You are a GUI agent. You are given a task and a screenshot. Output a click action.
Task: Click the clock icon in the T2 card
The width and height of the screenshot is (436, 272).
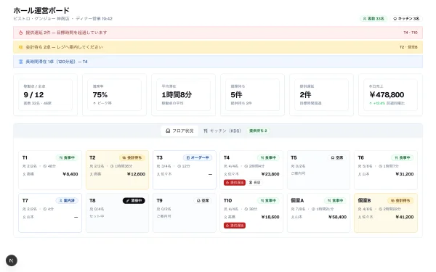click(x=112, y=166)
